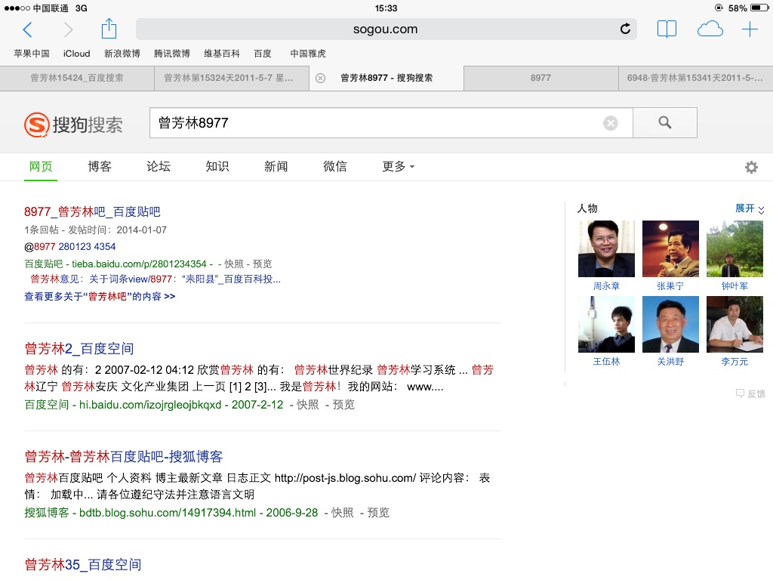Click the 张果宁 person thumbnail
This screenshot has width=773, height=580.
coord(670,248)
